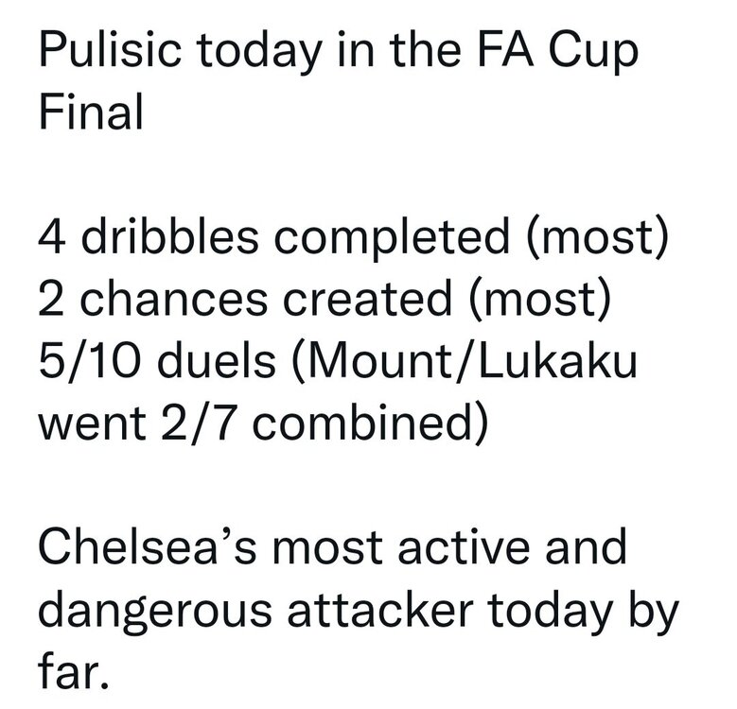Click "(most)" after chances created
The height and width of the screenshot is (709, 737).
[x=539, y=298]
